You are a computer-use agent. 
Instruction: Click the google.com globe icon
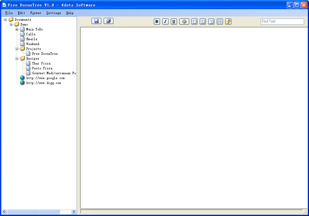pyautogui.click(x=23, y=78)
